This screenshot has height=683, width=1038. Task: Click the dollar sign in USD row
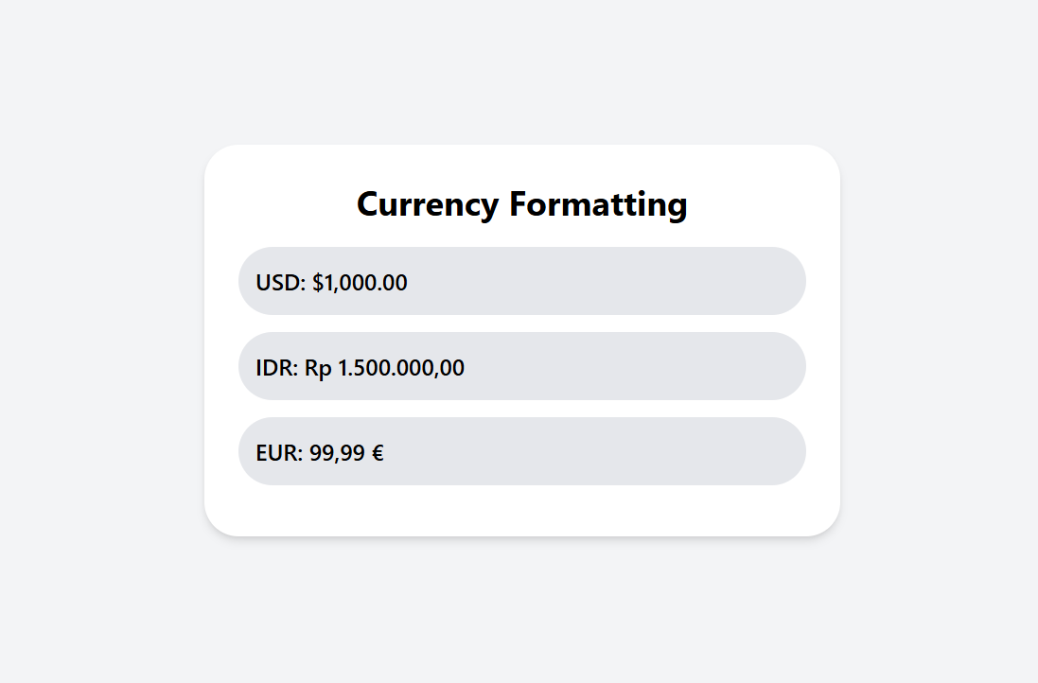[x=318, y=282]
